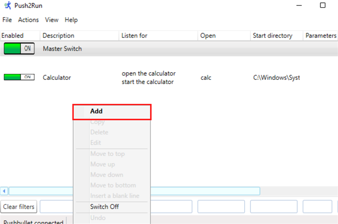Toggle the Calculator entry ON switch
This screenshot has height=224, width=338.
coord(19,77)
